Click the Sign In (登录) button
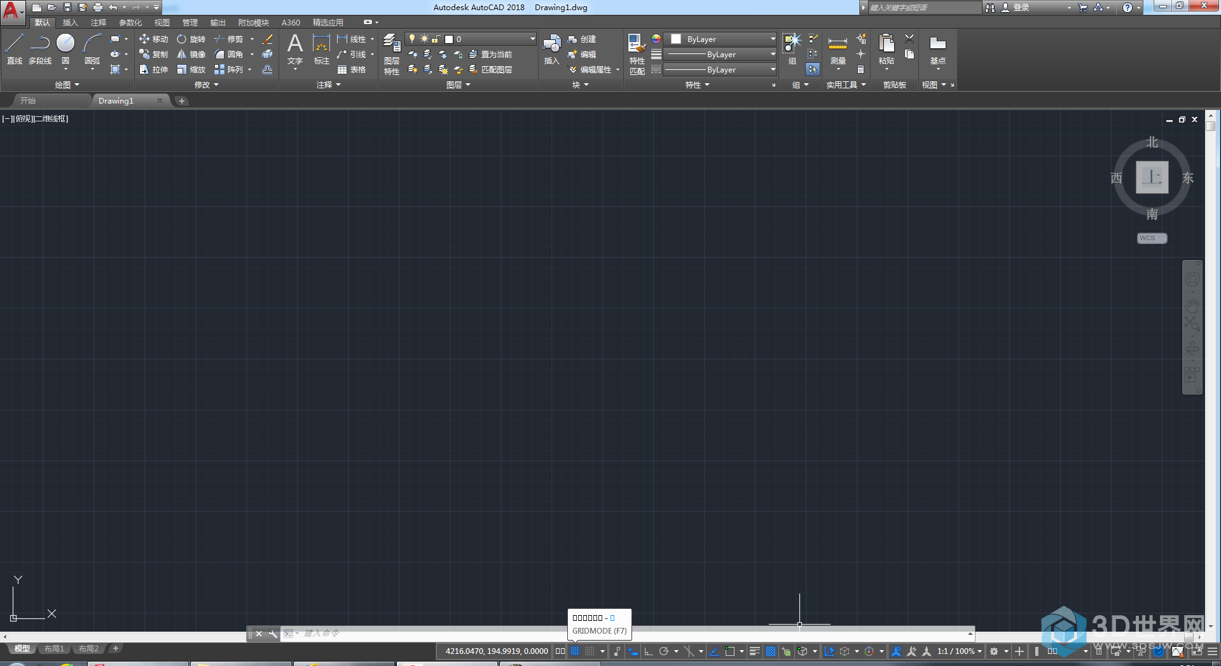The width and height of the screenshot is (1221, 666). pos(1016,8)
